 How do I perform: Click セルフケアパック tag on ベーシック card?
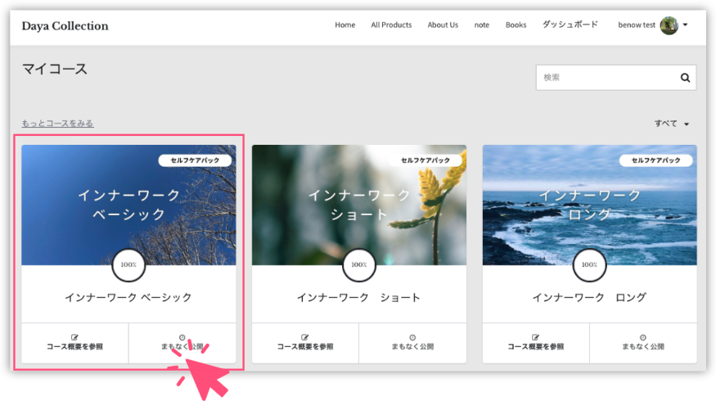pos(195,160)
